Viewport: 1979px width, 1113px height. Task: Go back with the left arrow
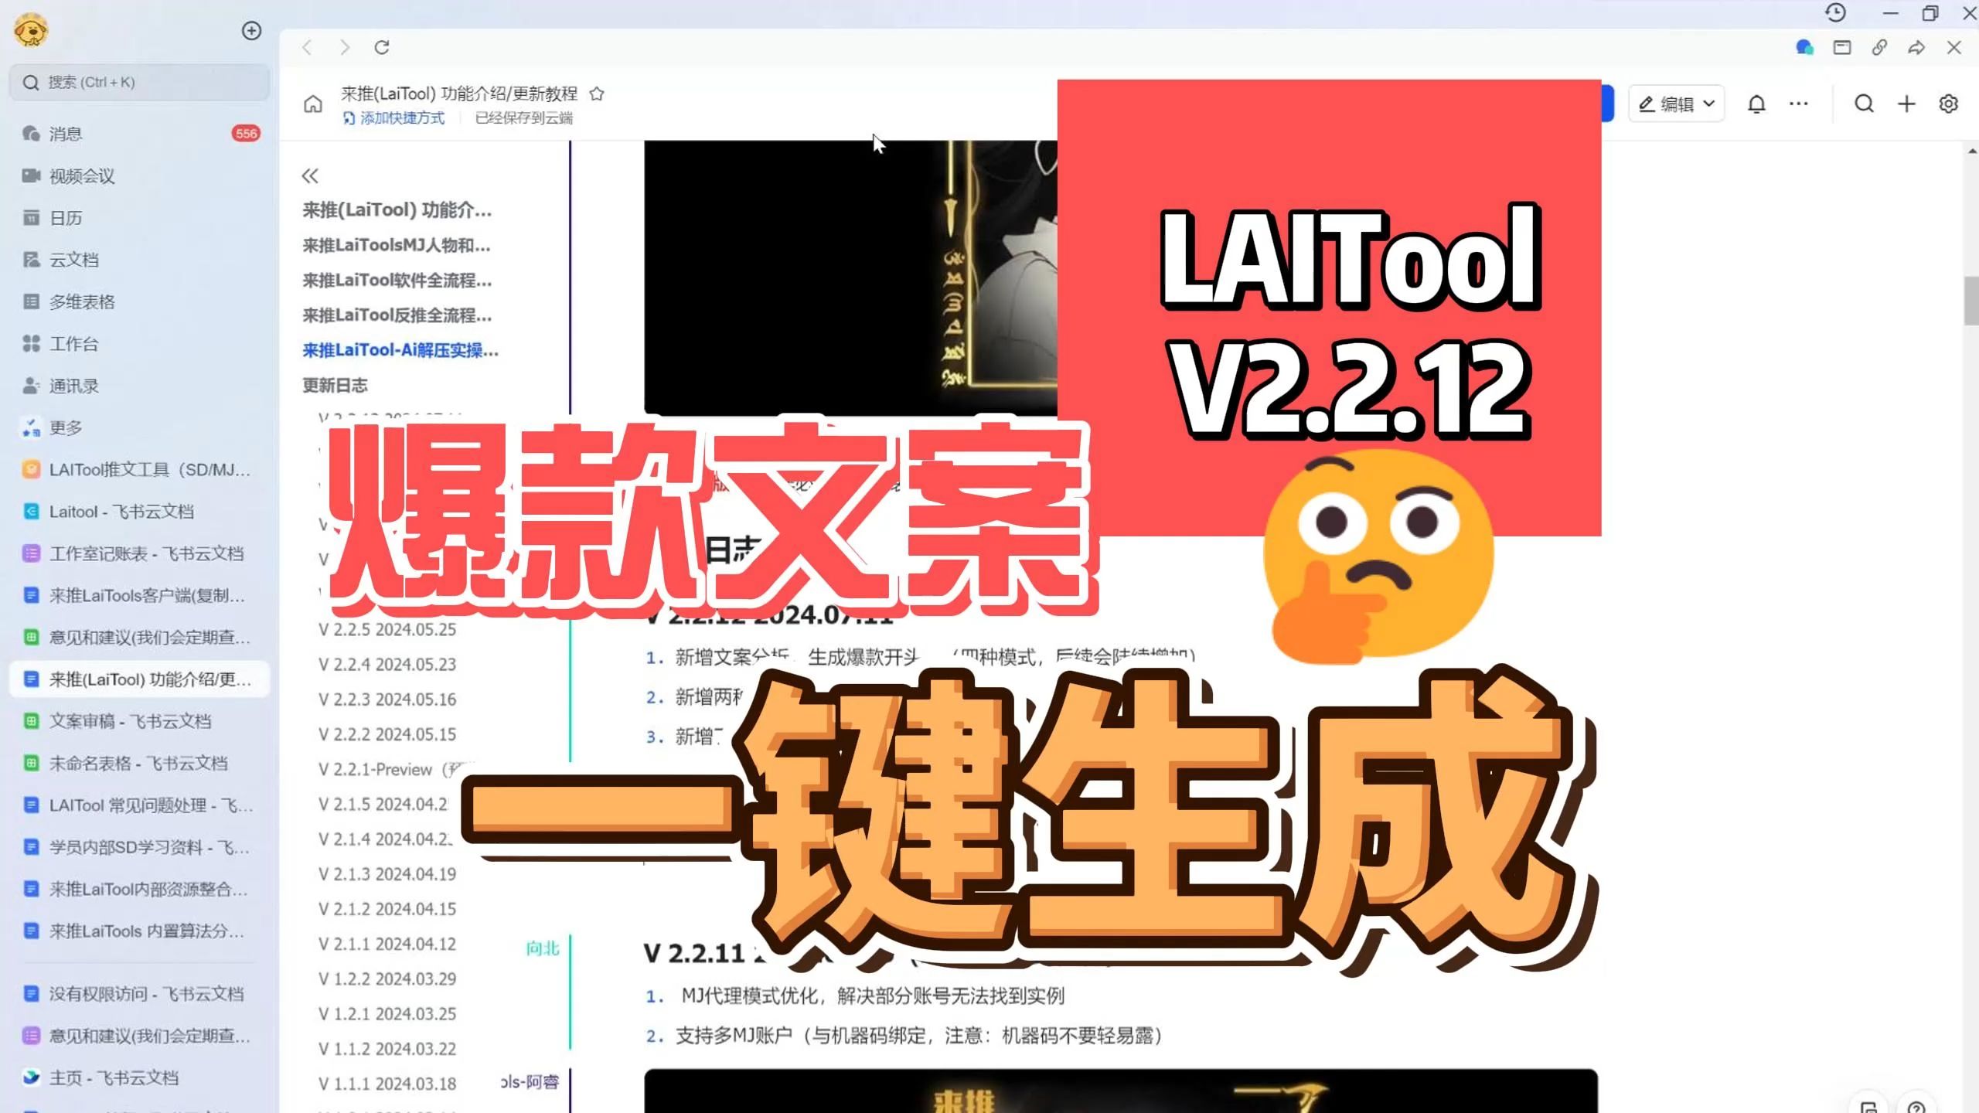pyautogui.click(x=308, y=48)
